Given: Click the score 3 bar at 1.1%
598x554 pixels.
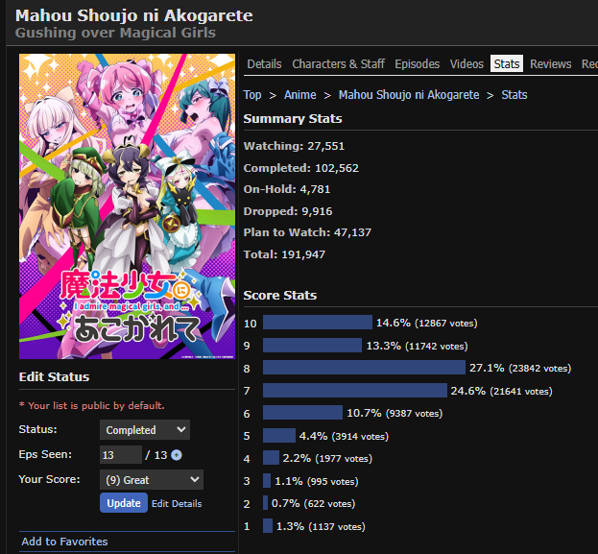Looking at the screenshot, I should (267, 480).
